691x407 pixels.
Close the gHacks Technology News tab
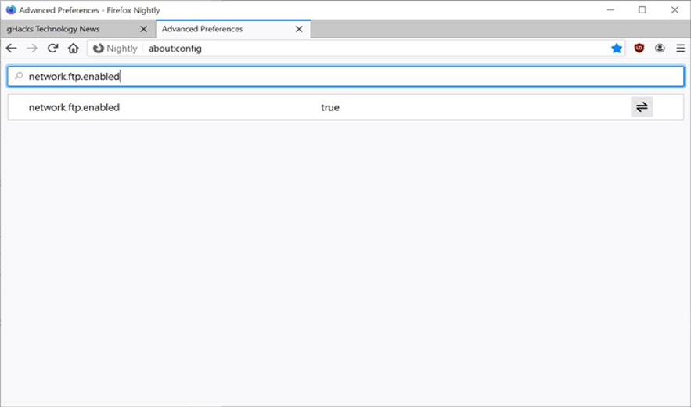(143, 29)
